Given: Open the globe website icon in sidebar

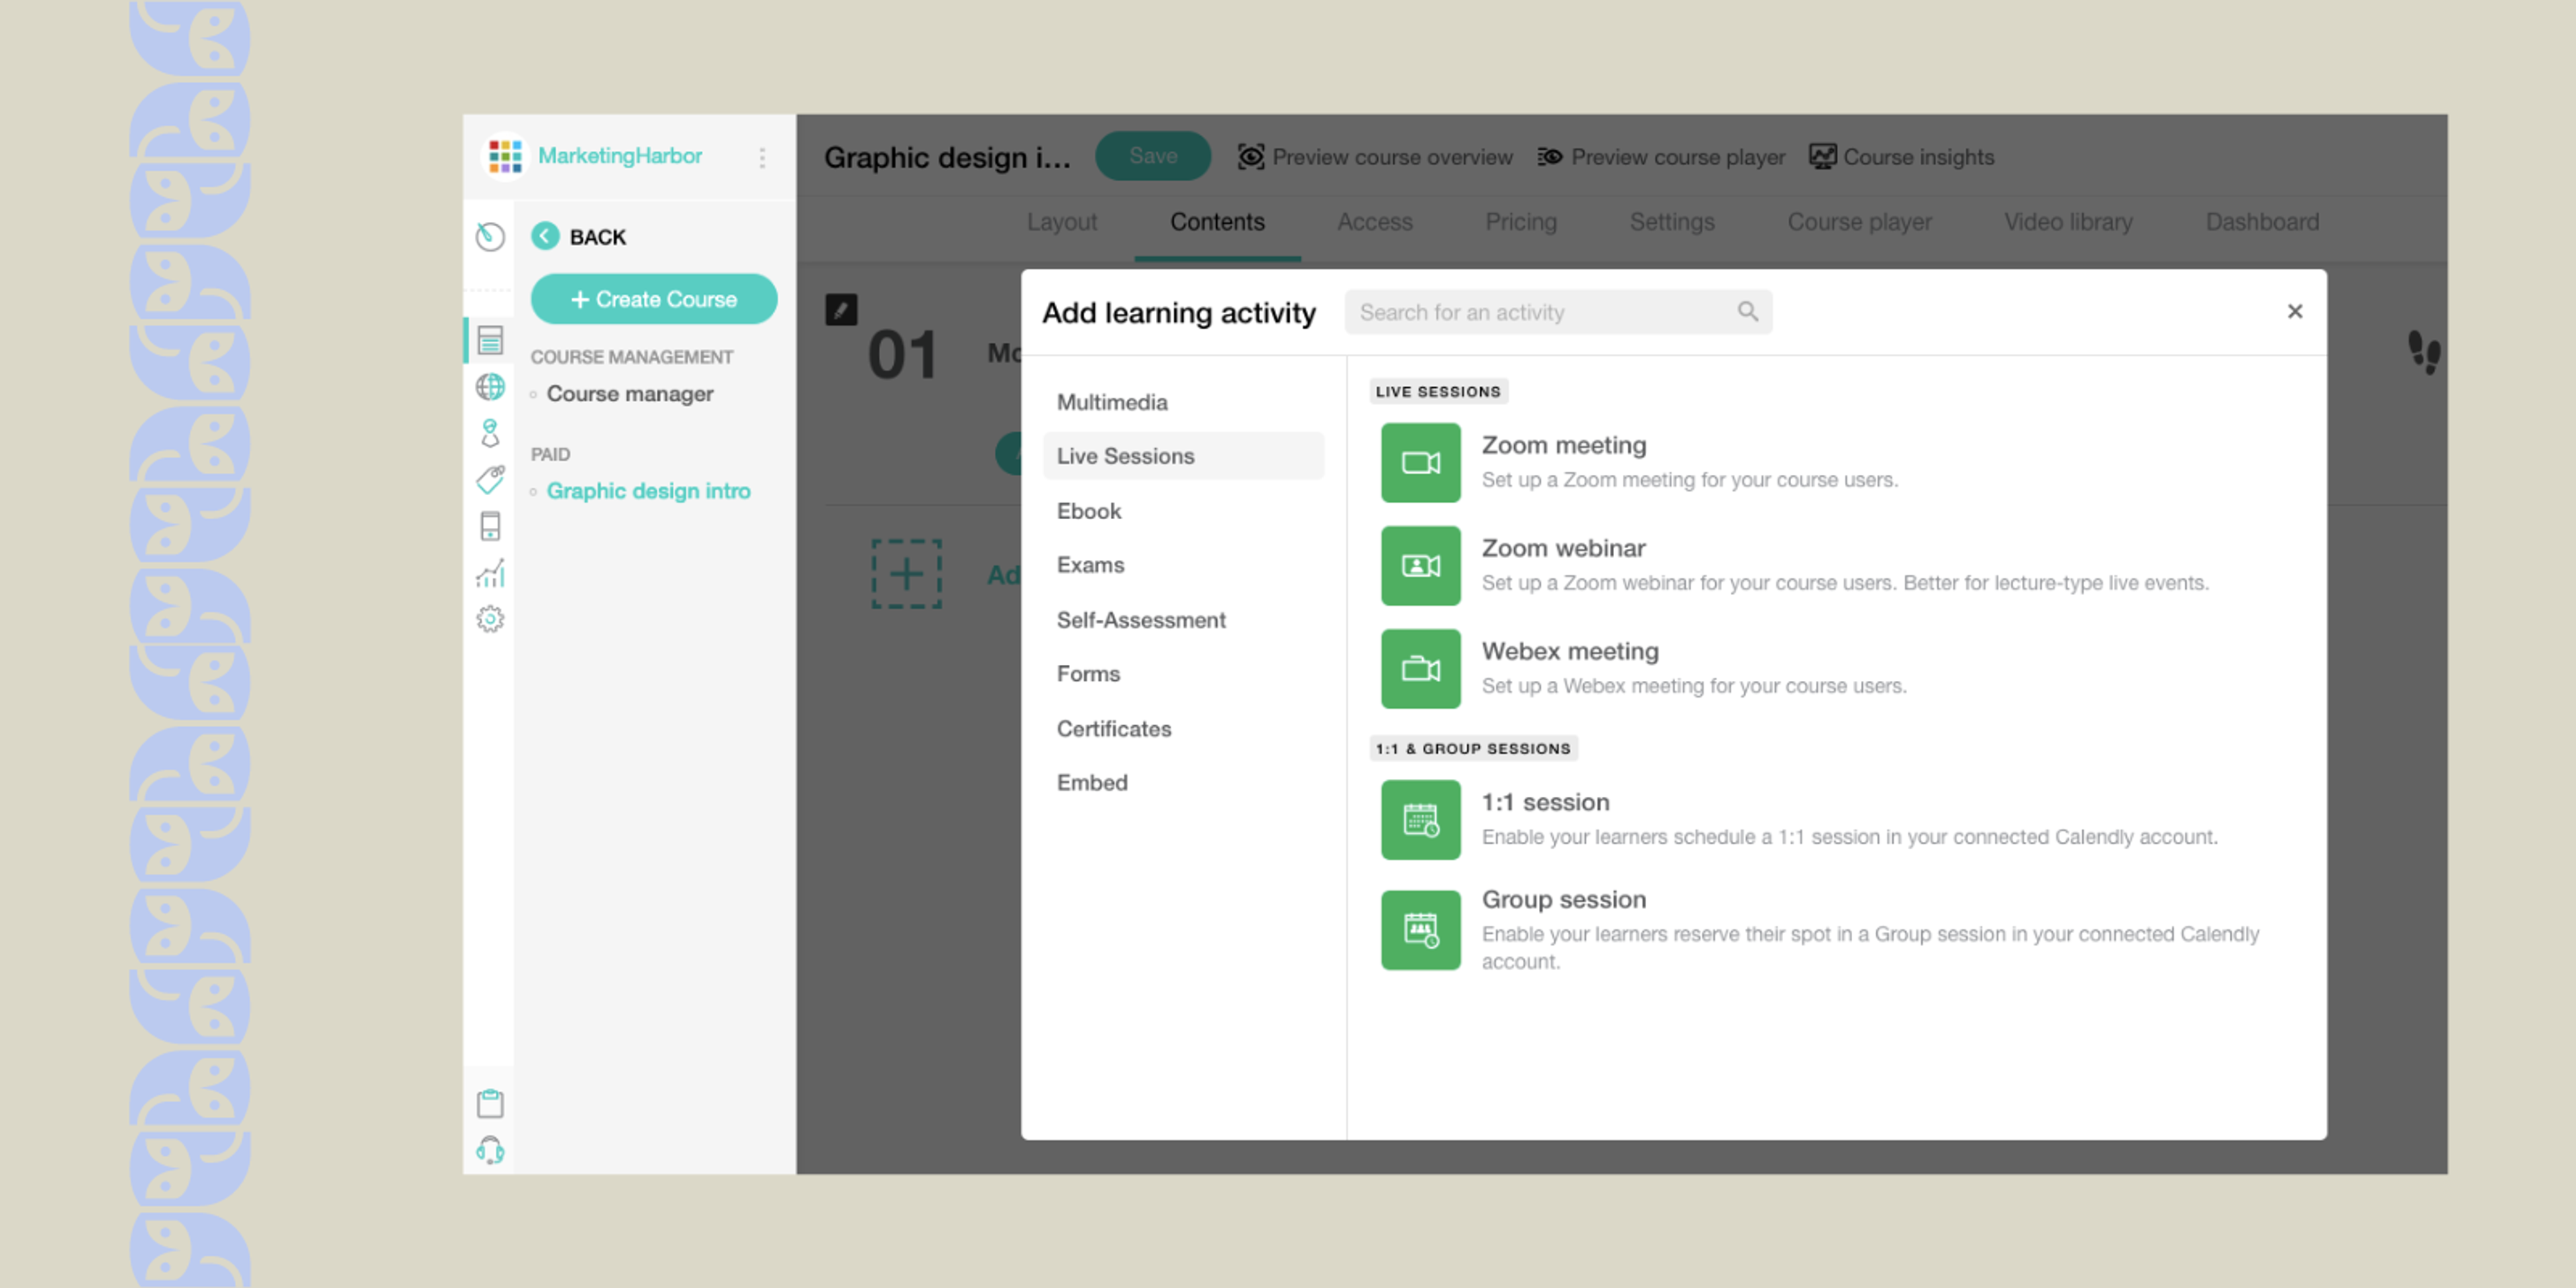Looking at the screenshot, I should [x=490, y=387].
